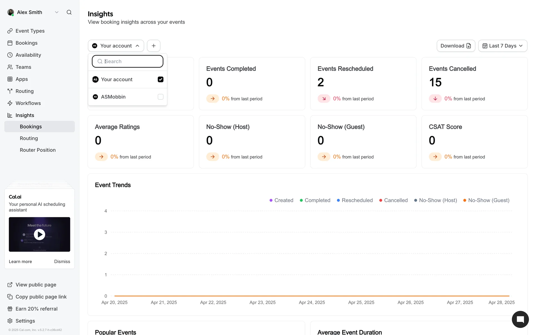Click the Availability clock icon
This screenshot has width=536, height=335.
click(x=10, y=55)
